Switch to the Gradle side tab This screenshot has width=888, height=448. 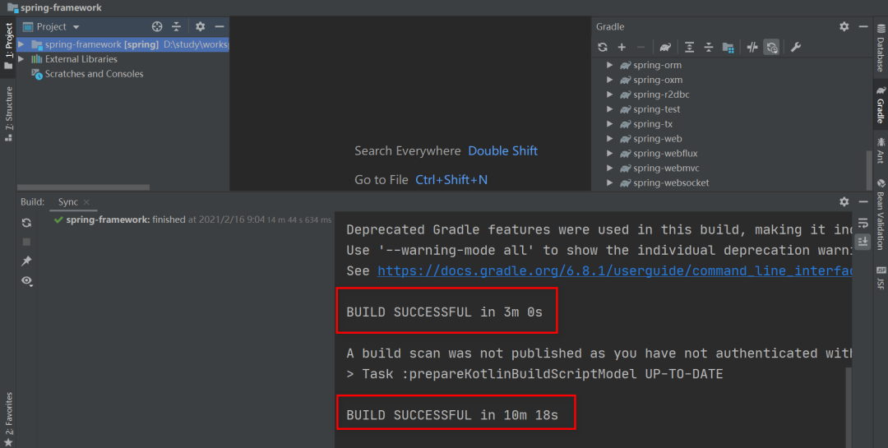tap(881, 104)
